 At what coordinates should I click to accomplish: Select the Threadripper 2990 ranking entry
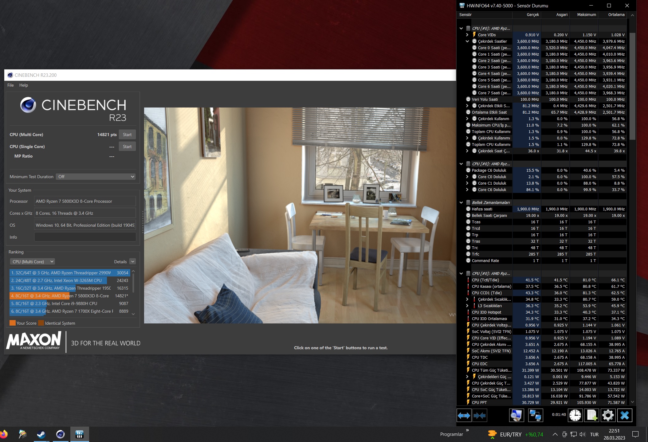[70, 272]
